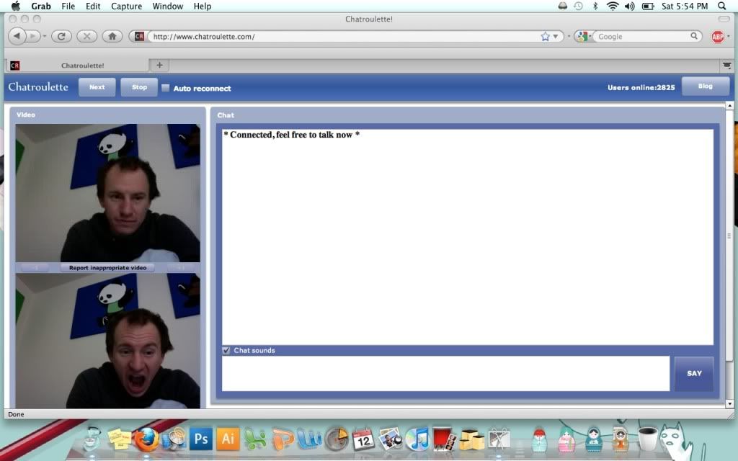The width and height of the screenshot is (738, 461).
Task: Open the address bar history dropdown arrow
Action: tap(556, 36)
